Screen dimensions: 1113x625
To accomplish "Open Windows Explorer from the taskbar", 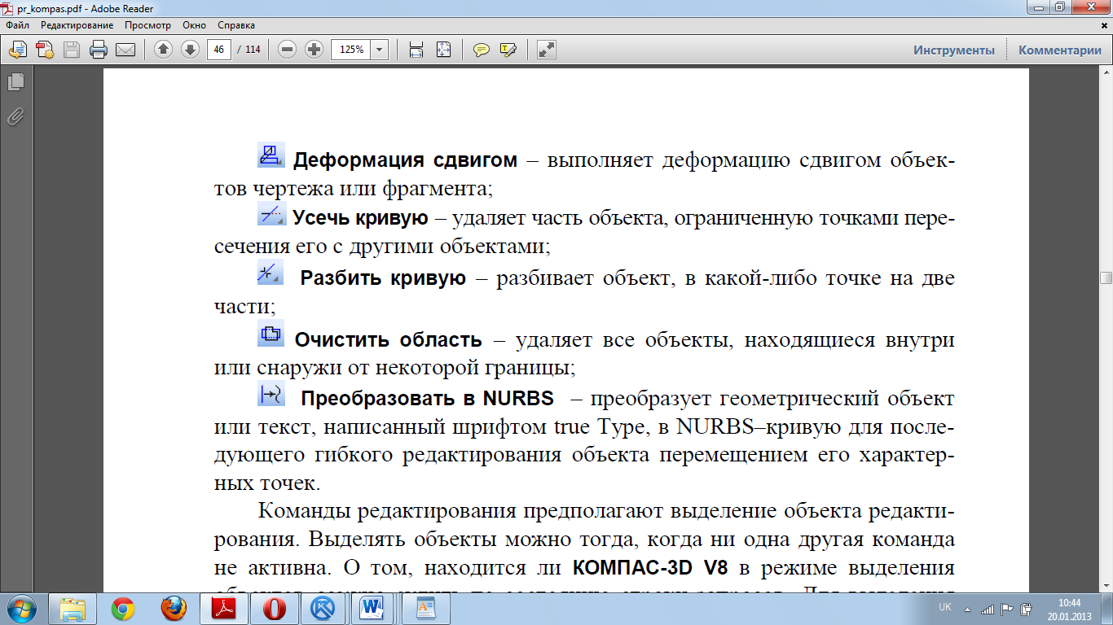I will pos(73,608).
